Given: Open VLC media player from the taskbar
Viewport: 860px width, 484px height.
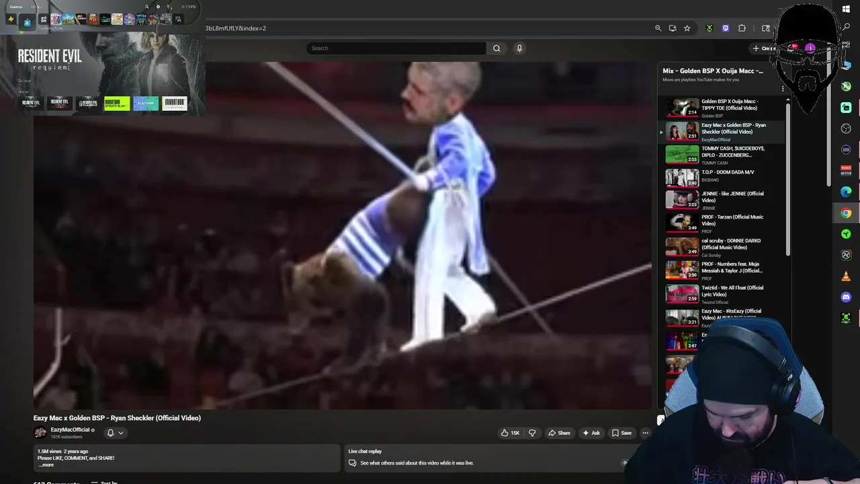Looking at the screenshot, I should pyautogui.click(x=846, y=276).
